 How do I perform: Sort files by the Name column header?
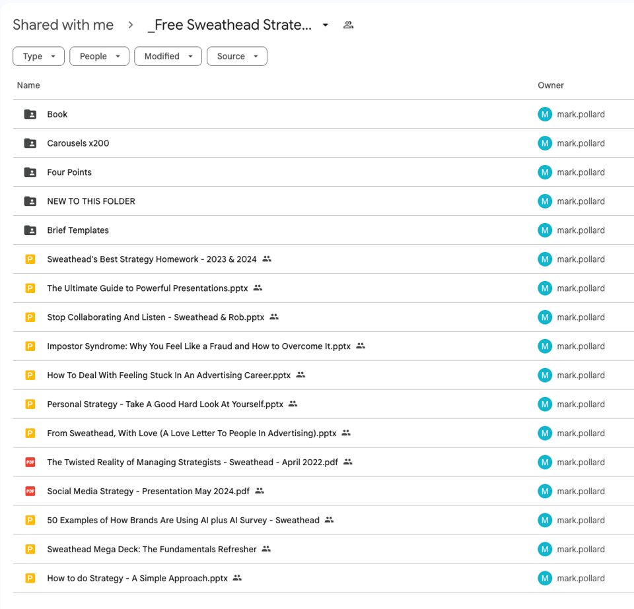[28, 85]
